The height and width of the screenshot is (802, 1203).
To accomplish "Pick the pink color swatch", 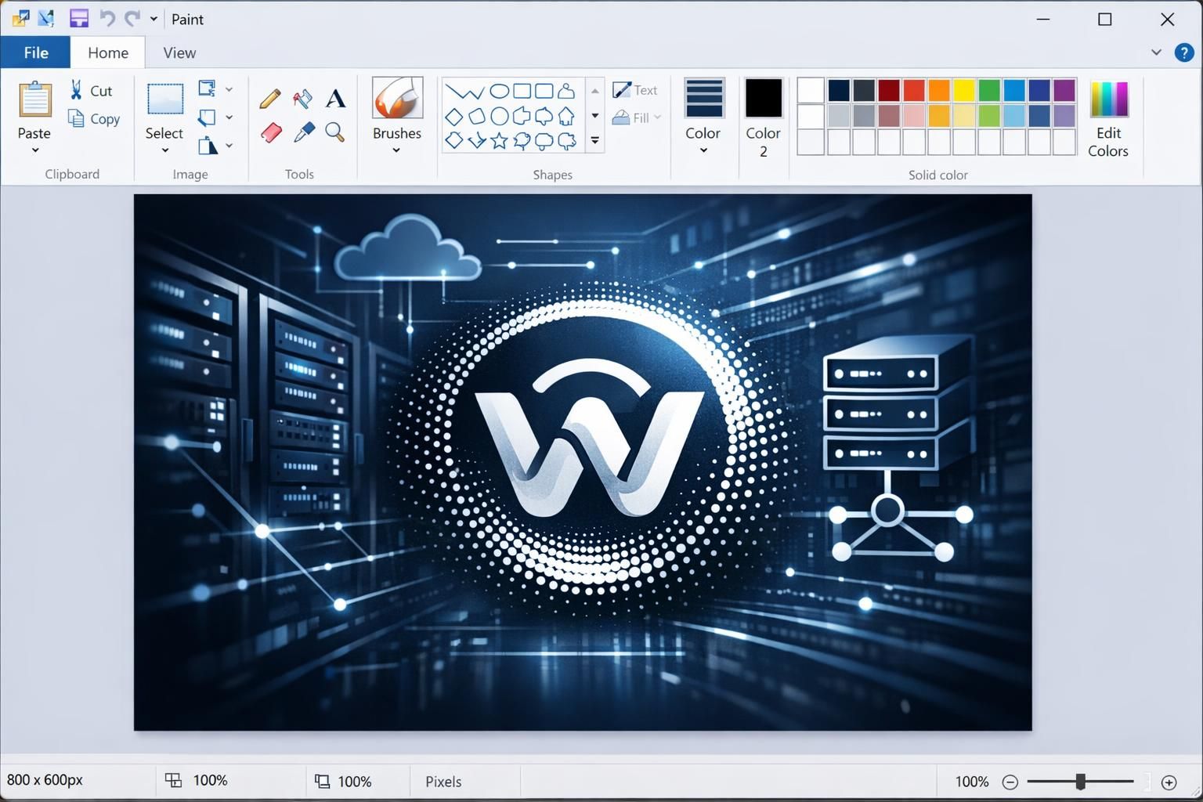I will [x=914, y=116].
